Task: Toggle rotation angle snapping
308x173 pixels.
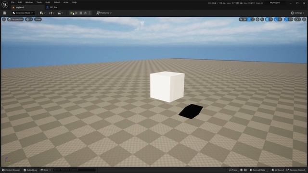Action: pos(276,19)
